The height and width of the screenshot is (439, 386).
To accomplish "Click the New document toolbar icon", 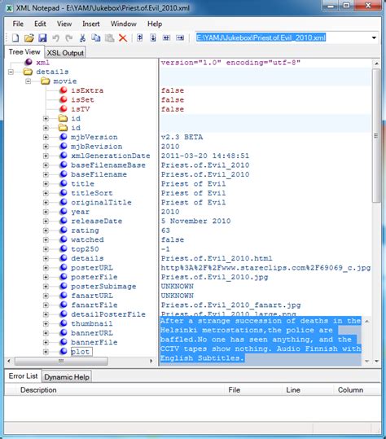I will coord(15,37).
